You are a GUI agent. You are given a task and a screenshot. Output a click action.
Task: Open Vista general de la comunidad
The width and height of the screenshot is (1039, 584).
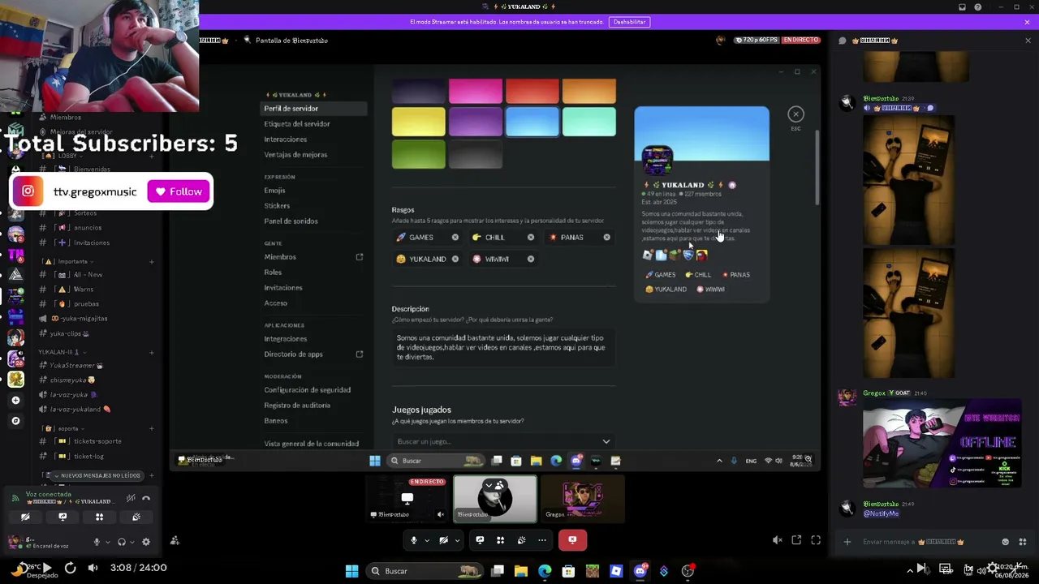[311, 444]
